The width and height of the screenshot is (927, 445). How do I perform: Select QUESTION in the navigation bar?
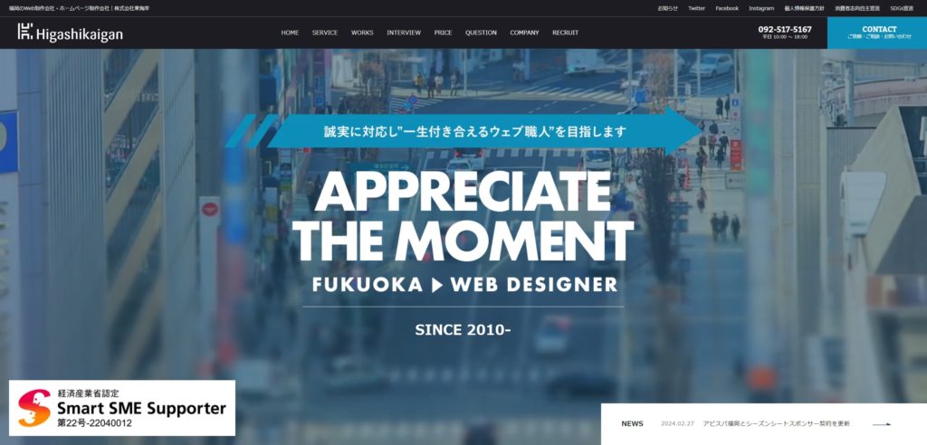[481, 33]
